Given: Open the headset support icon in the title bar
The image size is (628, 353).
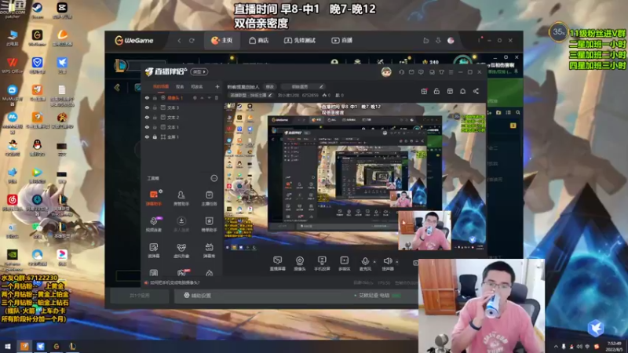Looking at the screenshot, I should 401,72.
